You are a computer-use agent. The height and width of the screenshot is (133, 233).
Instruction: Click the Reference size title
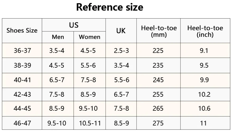point(110,7)
